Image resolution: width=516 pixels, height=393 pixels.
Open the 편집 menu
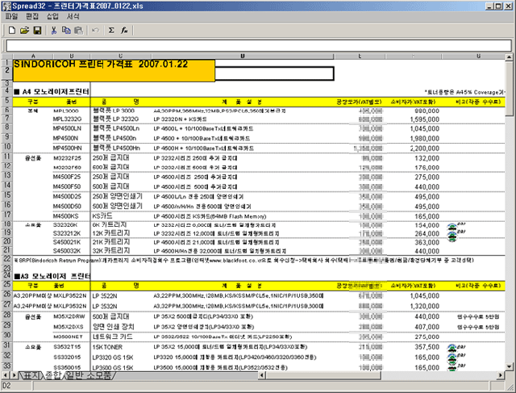pos(32,16)
